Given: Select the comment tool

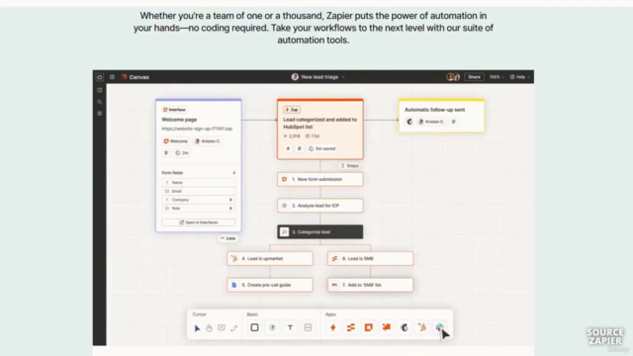Looking at the screenshot, I should (x=222, y=328).
